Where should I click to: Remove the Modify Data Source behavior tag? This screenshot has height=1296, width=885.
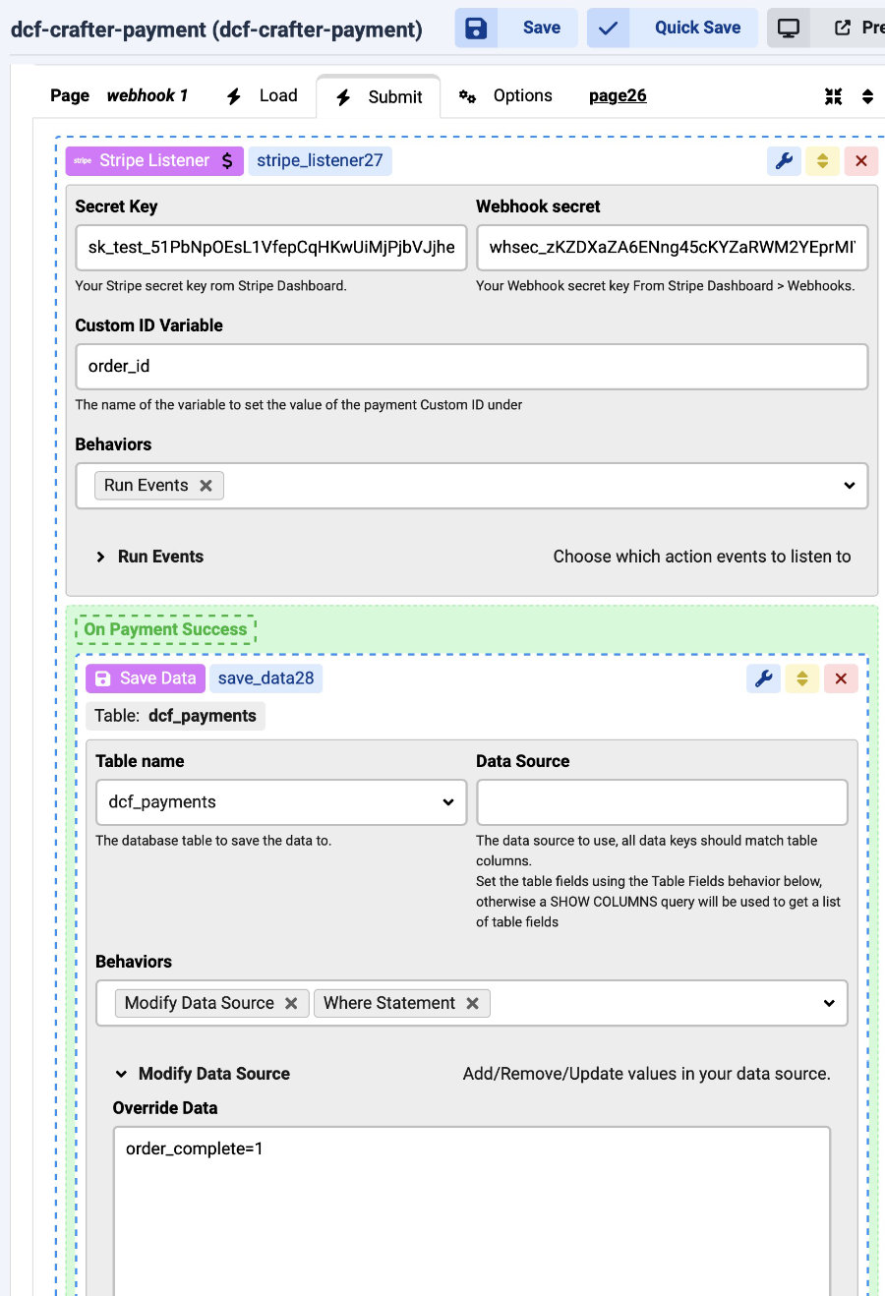tap(291, 1003)
